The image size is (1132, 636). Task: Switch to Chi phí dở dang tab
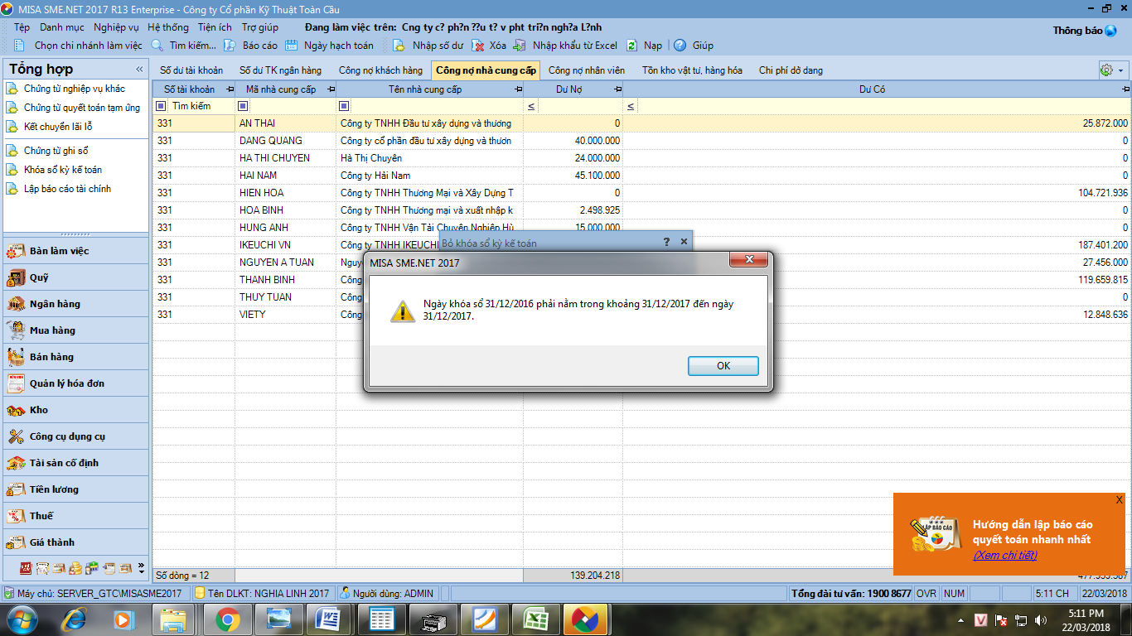coord(791,70)
